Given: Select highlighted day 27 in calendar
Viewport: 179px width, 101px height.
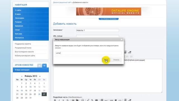Looking at the screenshot, I should click(x=44, y=94).
